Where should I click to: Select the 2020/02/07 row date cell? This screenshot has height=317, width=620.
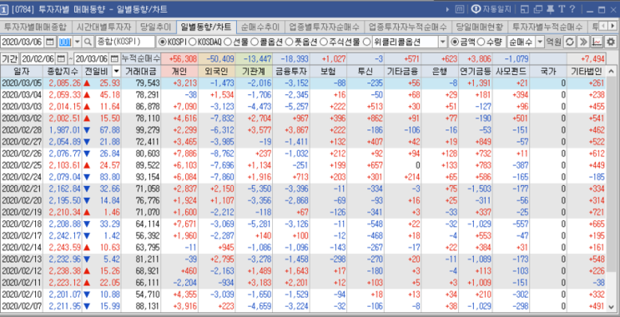coord(22,305)
